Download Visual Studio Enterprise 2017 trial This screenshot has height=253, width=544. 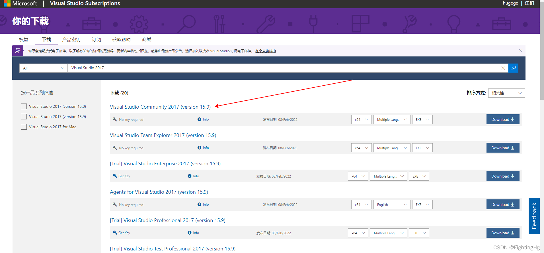pos(503,176)
